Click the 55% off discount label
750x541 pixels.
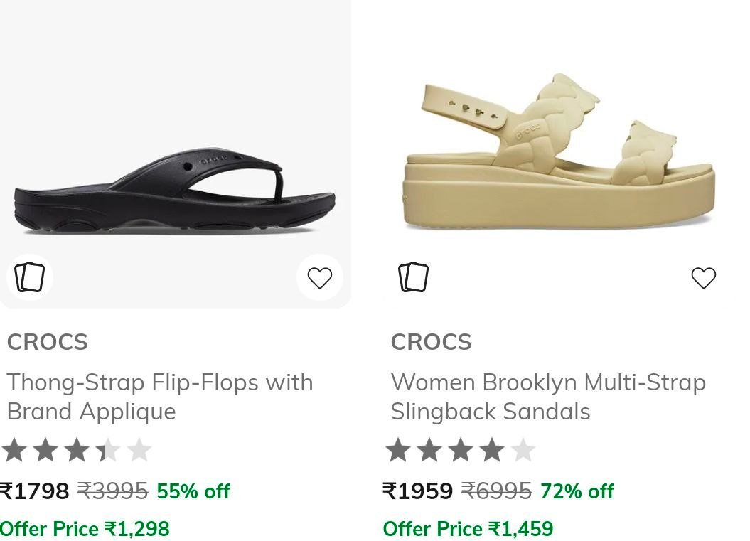click(193, 491)
